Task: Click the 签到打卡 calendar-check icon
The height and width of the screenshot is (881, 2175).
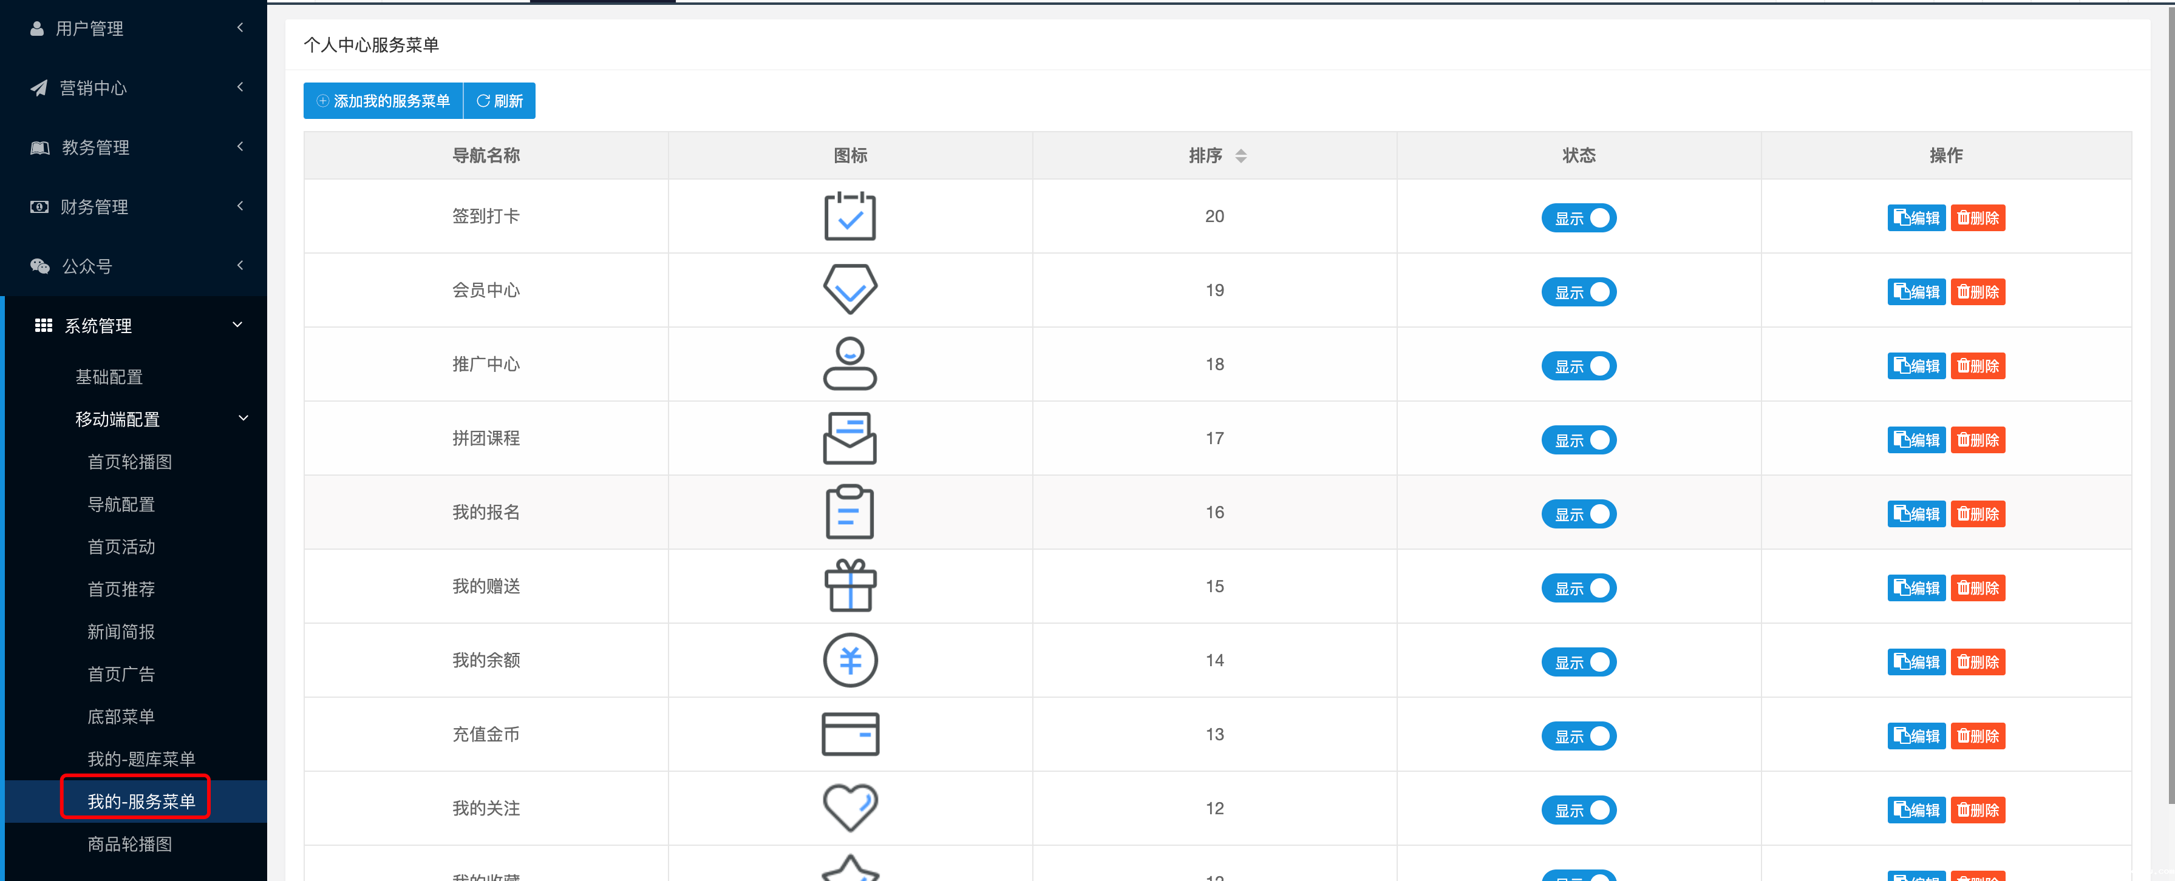Action: pyautogui.click(x=849, y=216)
